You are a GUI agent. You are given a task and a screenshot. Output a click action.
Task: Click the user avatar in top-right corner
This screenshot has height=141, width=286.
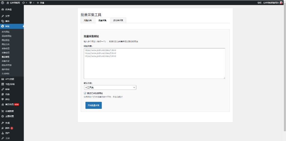tap(281, 3)
